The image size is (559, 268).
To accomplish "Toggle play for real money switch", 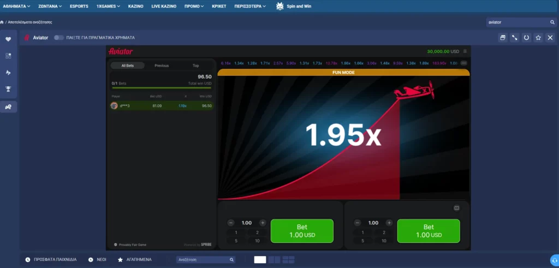I will [59, 38].
